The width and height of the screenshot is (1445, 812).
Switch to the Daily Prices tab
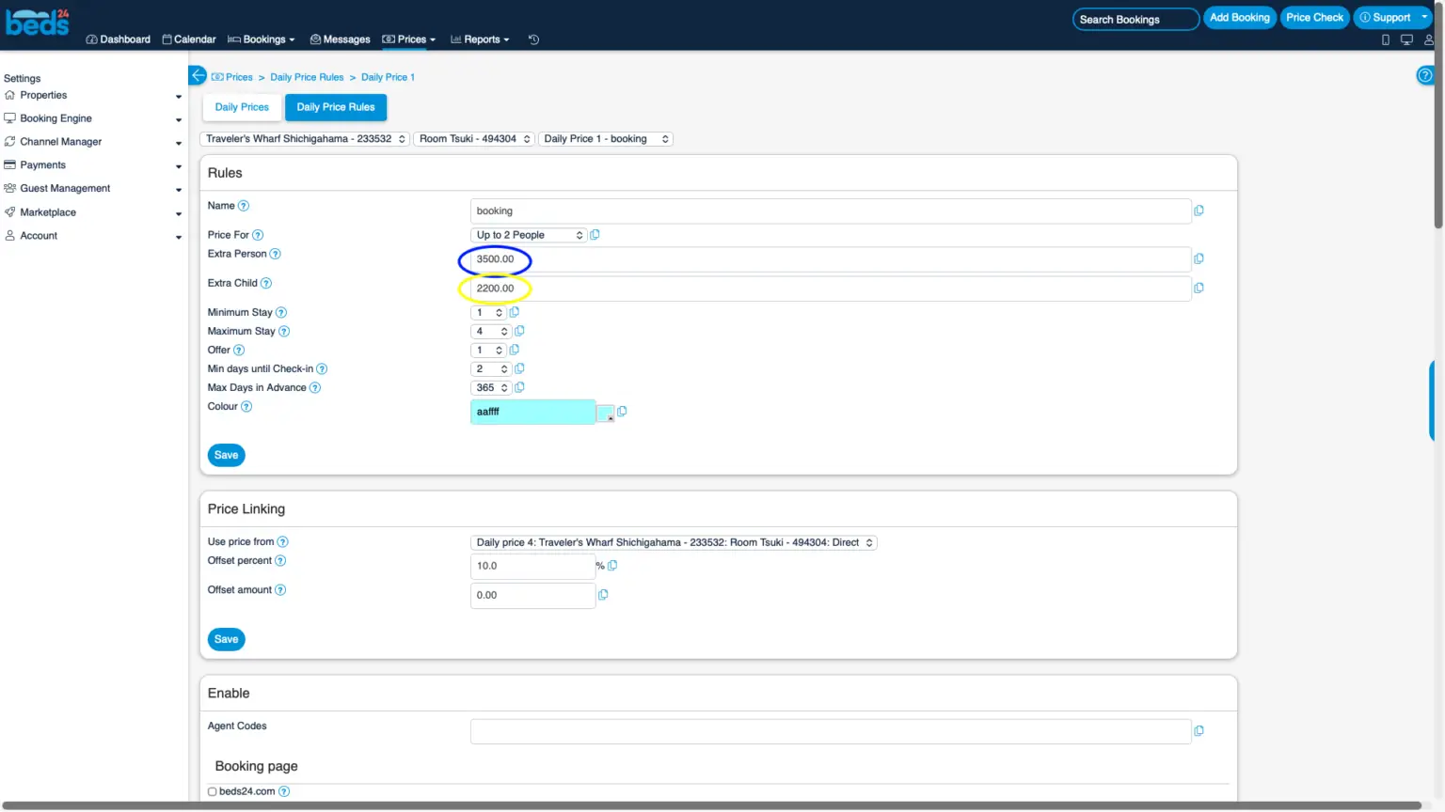tap(242, 107)
